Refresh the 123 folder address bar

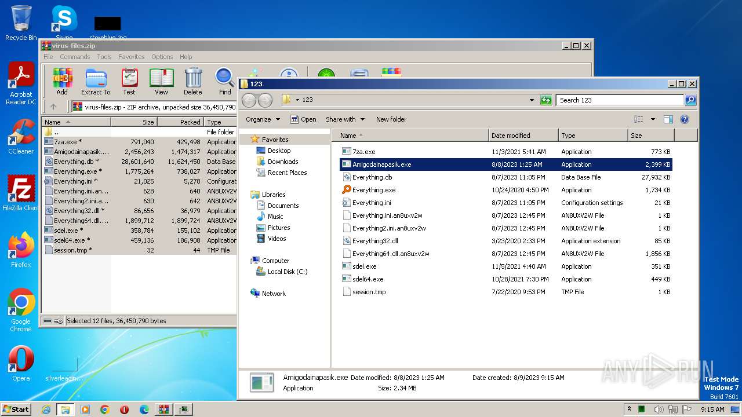point(546,100)
